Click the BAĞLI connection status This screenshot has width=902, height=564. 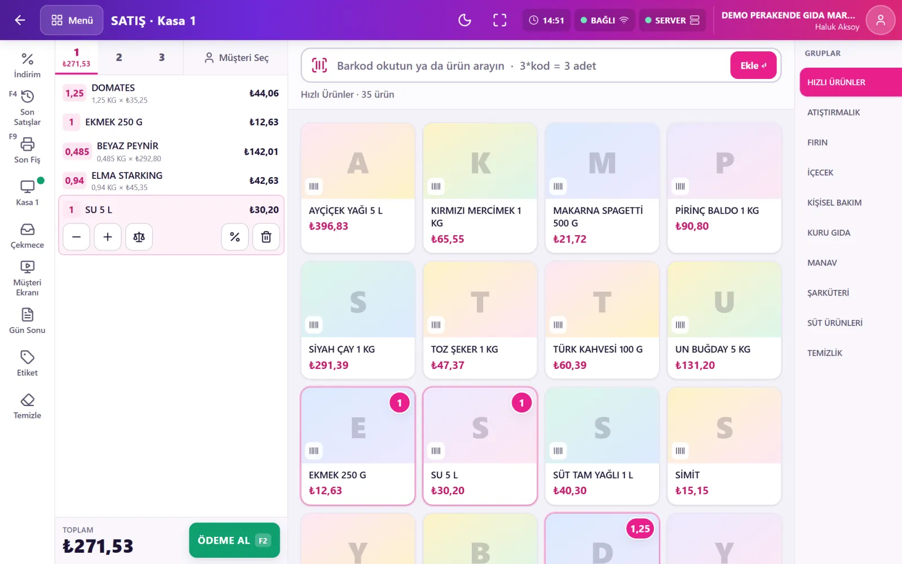click(604, 20)
